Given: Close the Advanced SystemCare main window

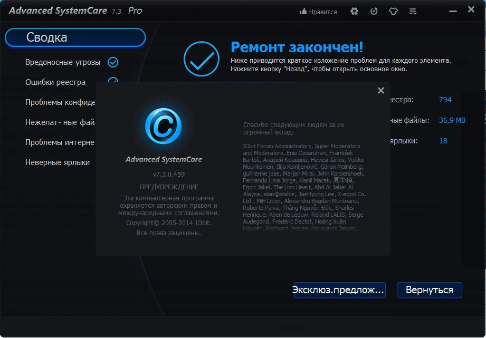Looking at the screenshot, I should pyautogui.click(x=471, y=9).
